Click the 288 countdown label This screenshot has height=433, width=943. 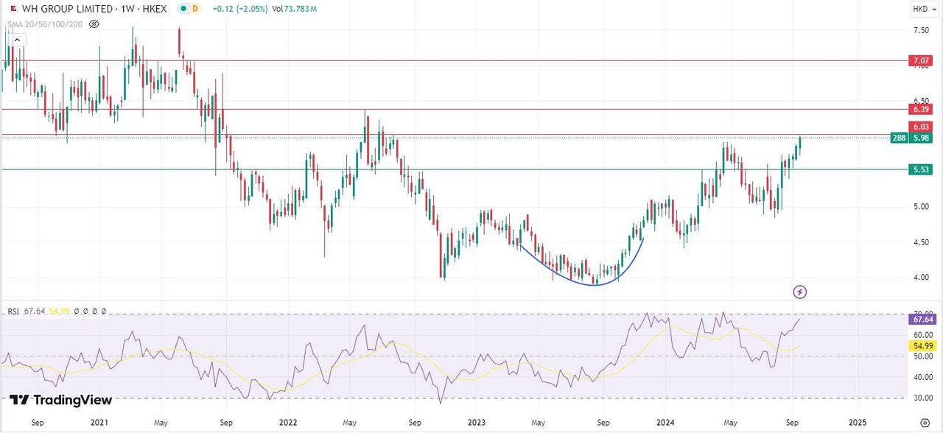pyautogui.click(x=899, y=138)
